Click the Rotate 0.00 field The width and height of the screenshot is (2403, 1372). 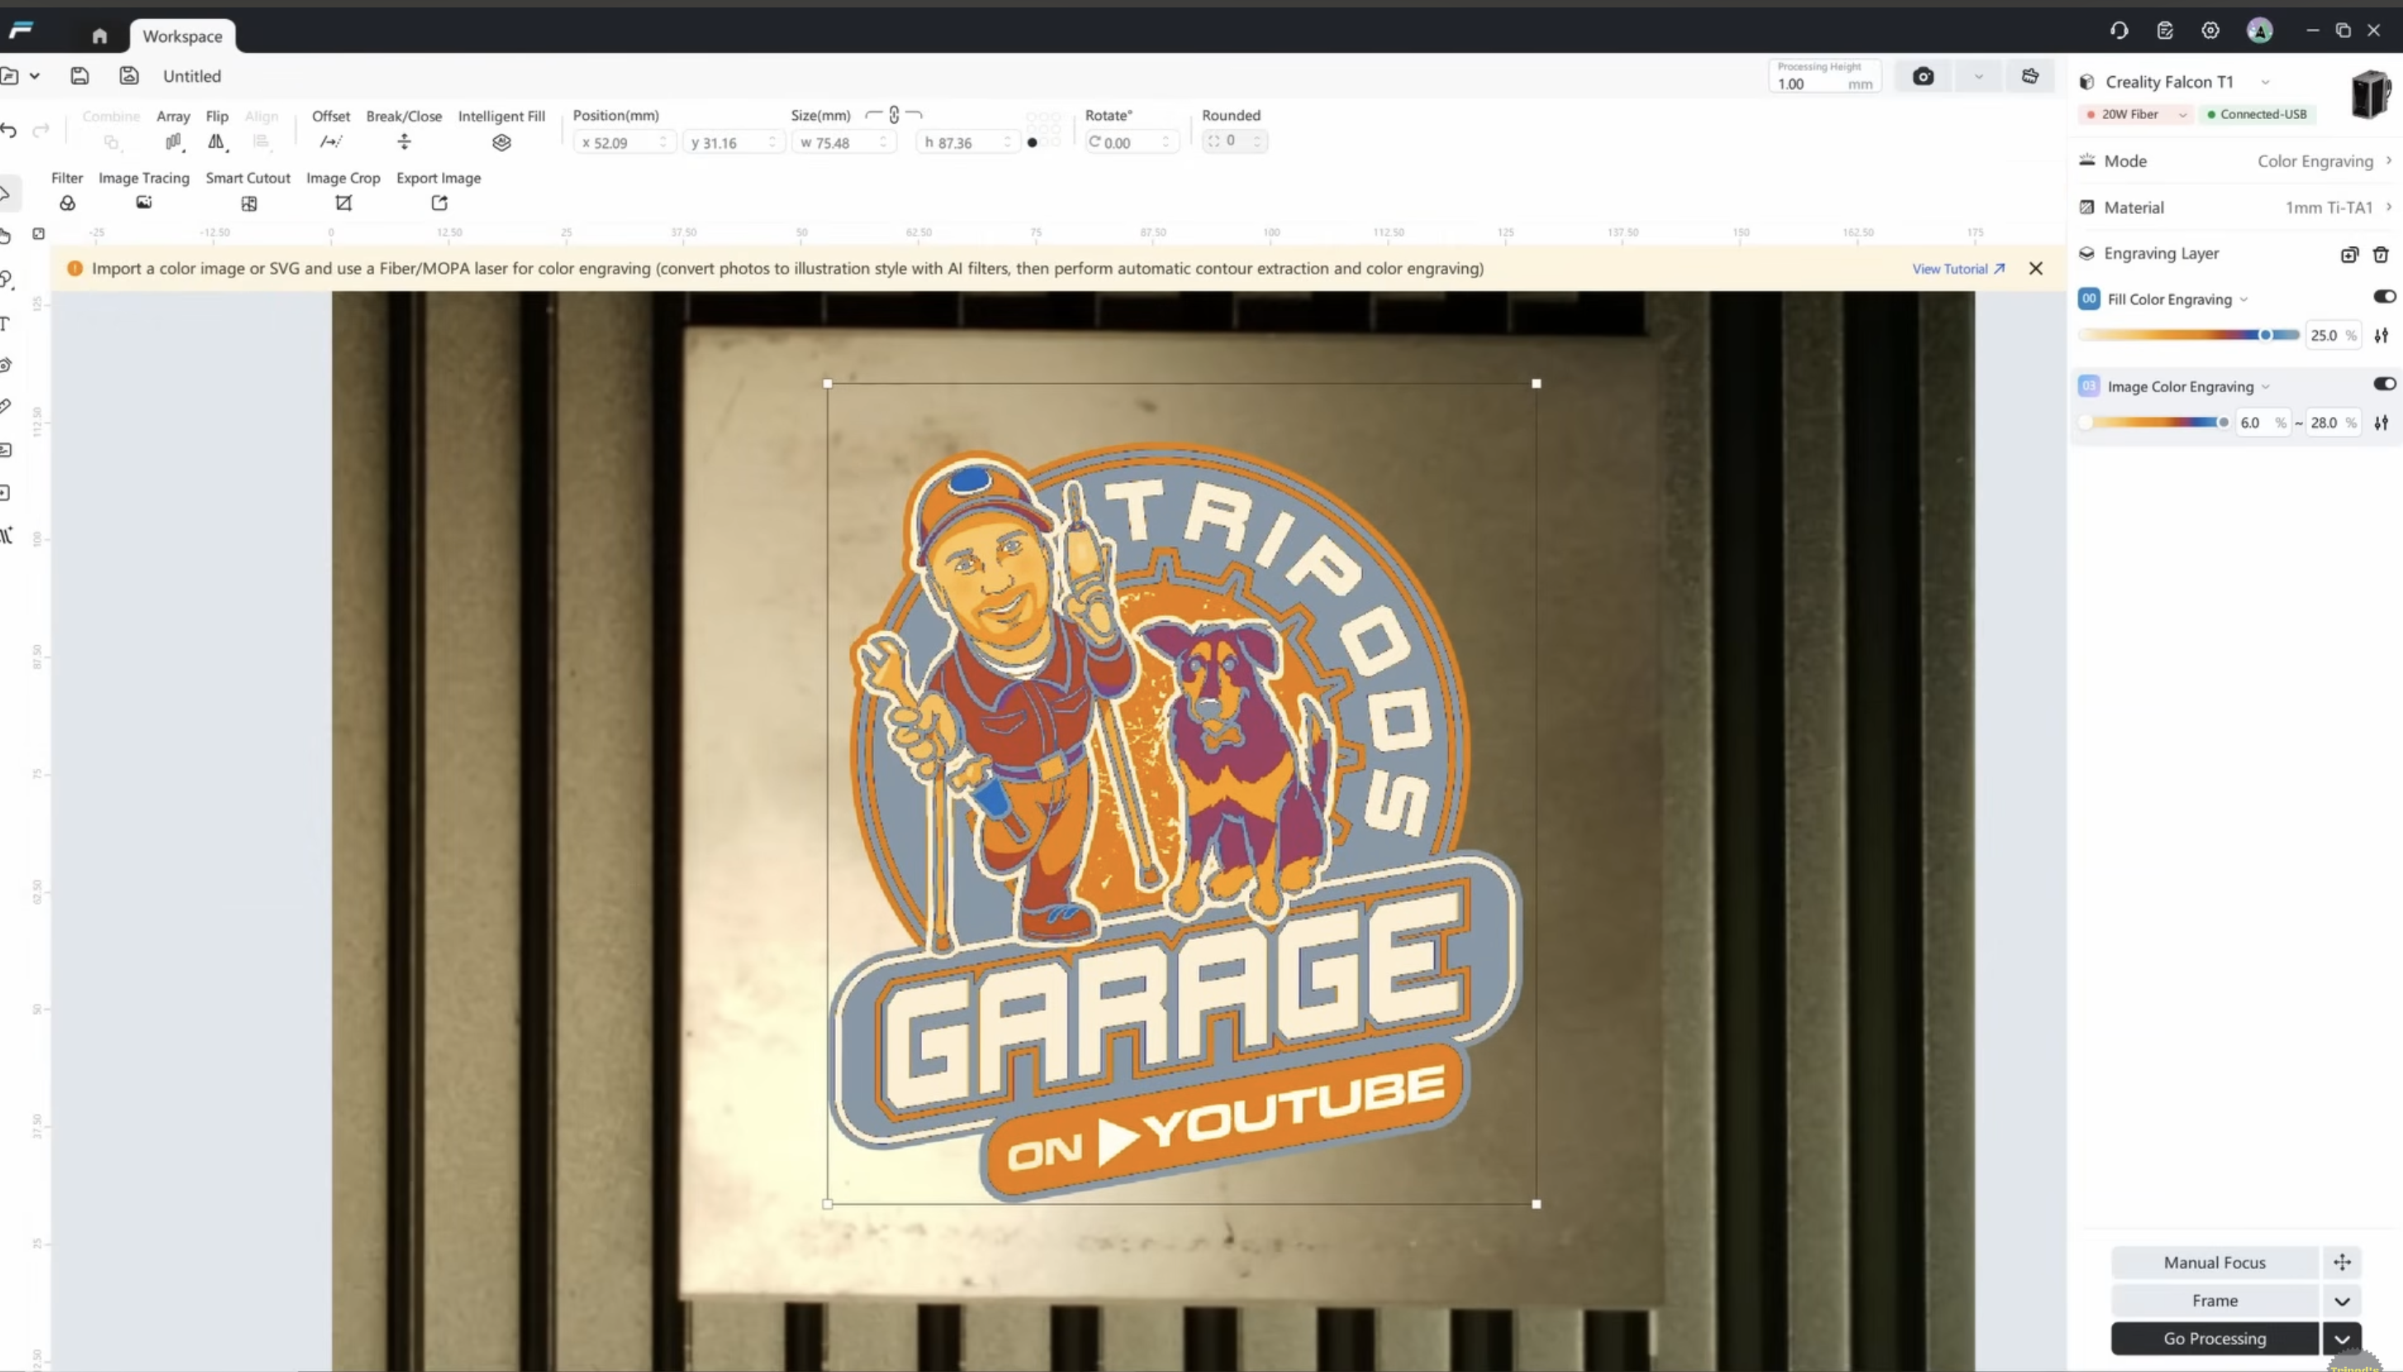coord(1131,142)
